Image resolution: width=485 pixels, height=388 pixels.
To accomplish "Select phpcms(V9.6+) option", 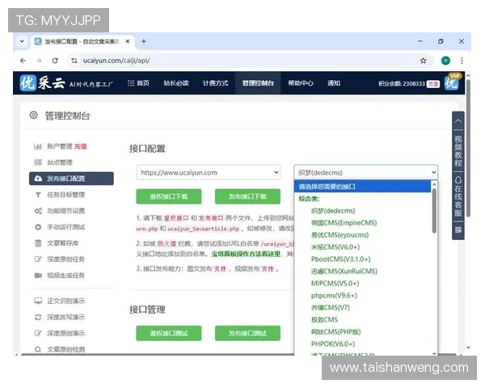I will pos(334,296).
